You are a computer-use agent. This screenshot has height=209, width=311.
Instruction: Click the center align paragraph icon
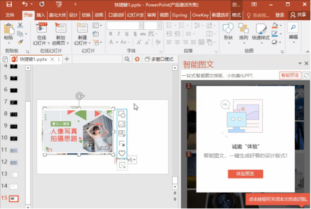point(177,42)
